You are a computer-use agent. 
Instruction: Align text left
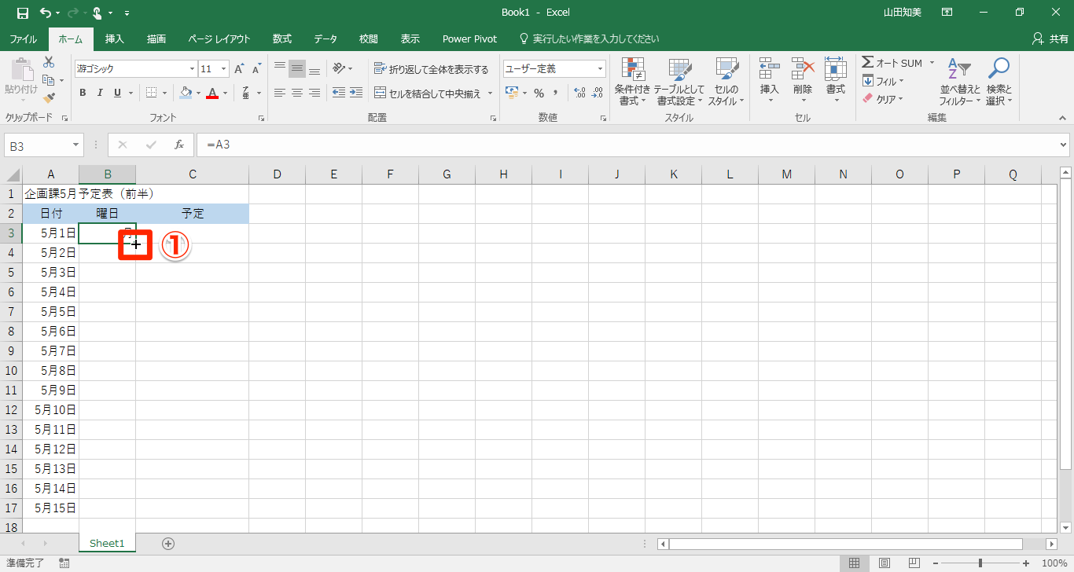tap(280, 93)
